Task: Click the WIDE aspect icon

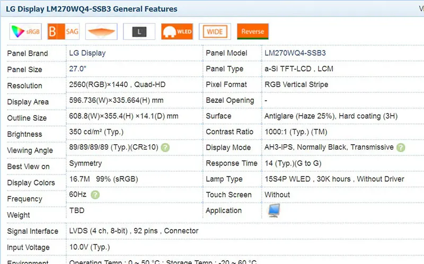Action: pyautogui.click(x=215, y=32)
